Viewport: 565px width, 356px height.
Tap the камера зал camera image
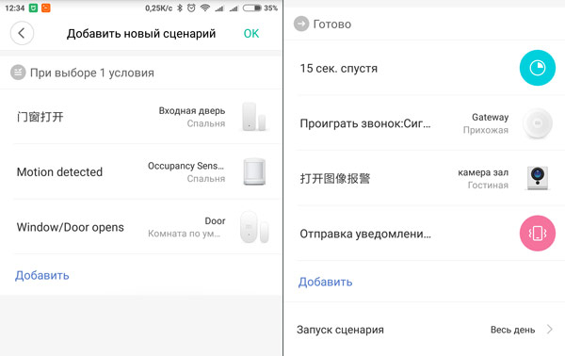tap(538, 178)
